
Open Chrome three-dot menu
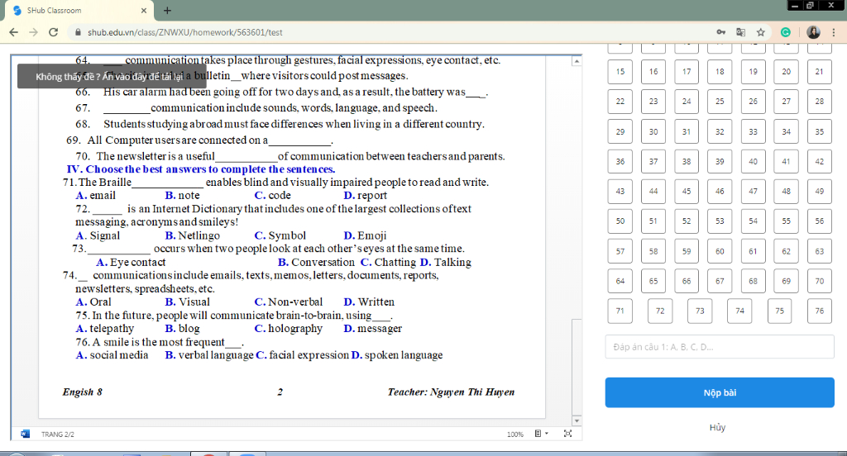[835, 32]
